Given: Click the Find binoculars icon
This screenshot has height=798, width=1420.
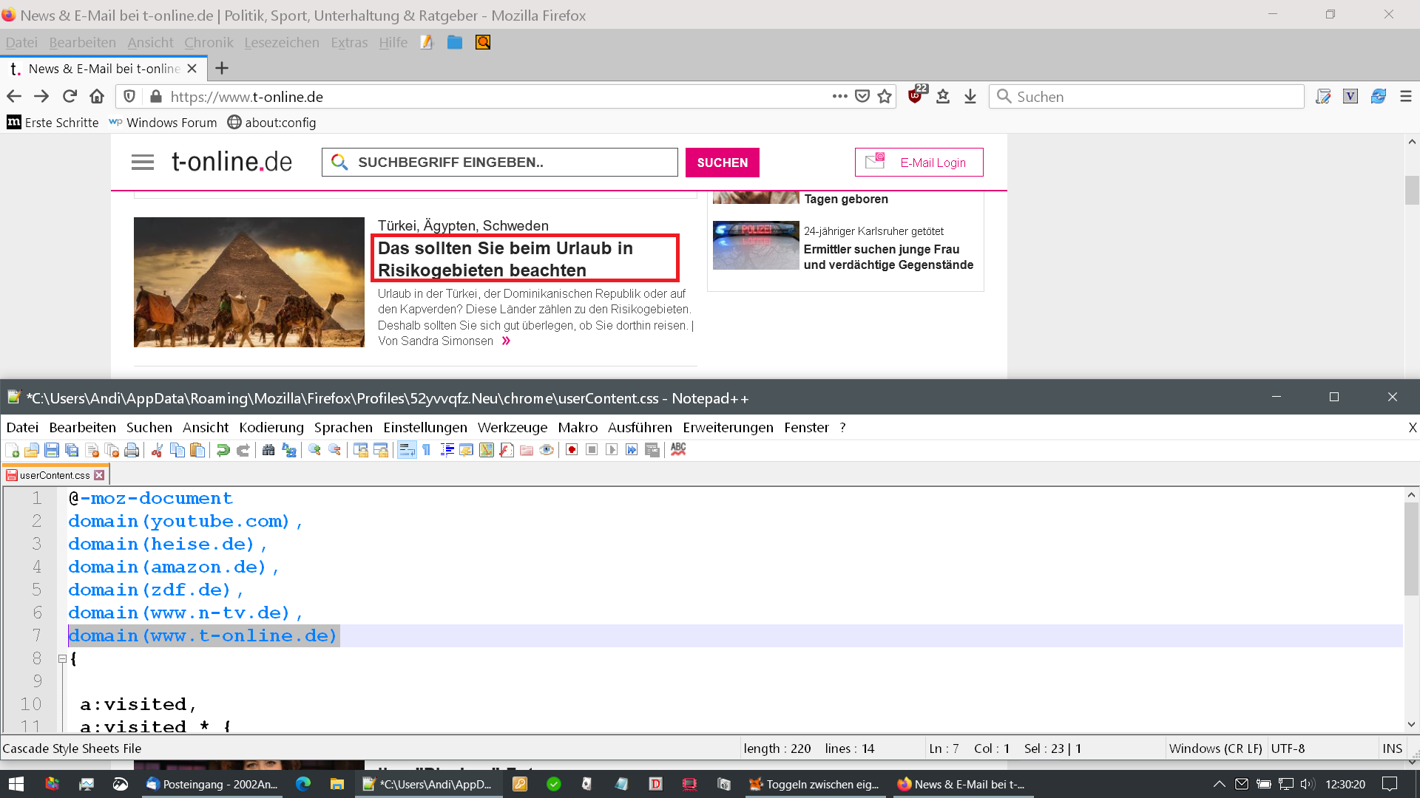Looking at the screenshot, I should [268, 450].
